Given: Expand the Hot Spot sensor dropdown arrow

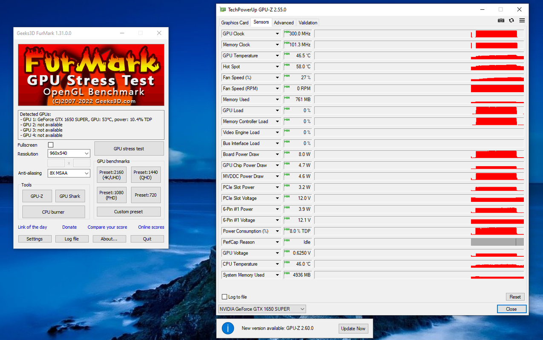Looking at the screenshot, I should (277, 67).
